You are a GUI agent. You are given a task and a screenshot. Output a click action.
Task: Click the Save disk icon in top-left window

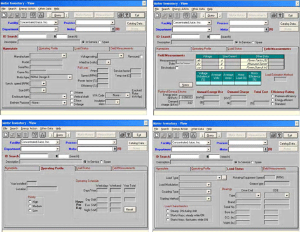17,15
